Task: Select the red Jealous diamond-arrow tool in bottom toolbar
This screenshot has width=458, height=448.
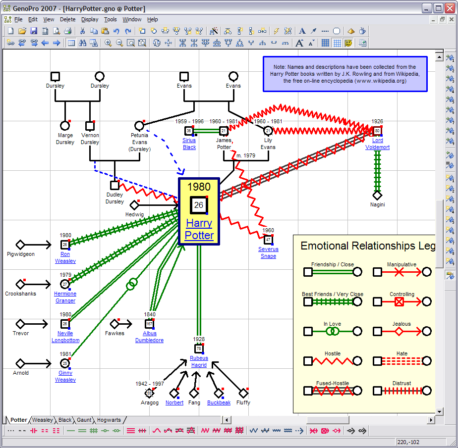Action: tap(337, 431)
